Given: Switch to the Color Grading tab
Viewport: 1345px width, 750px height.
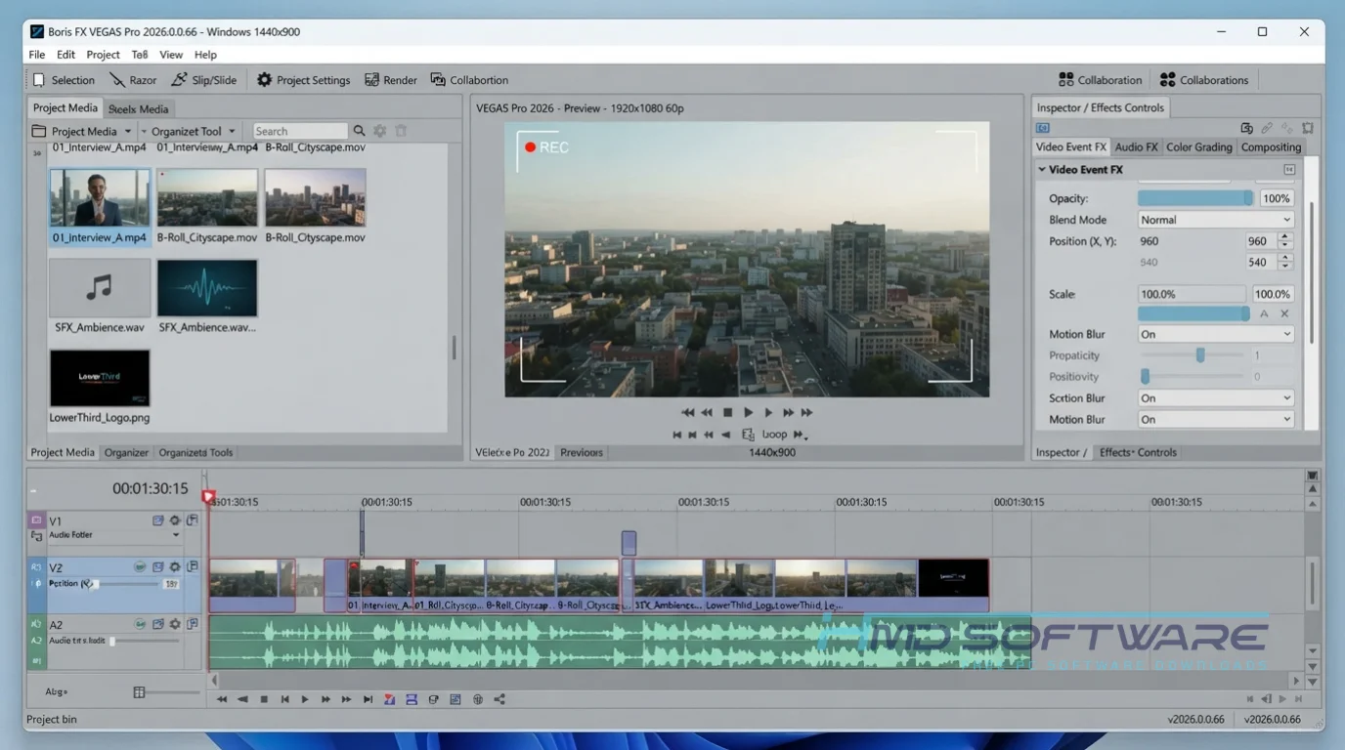Looking at the screenshot, I should [1199, 147].
